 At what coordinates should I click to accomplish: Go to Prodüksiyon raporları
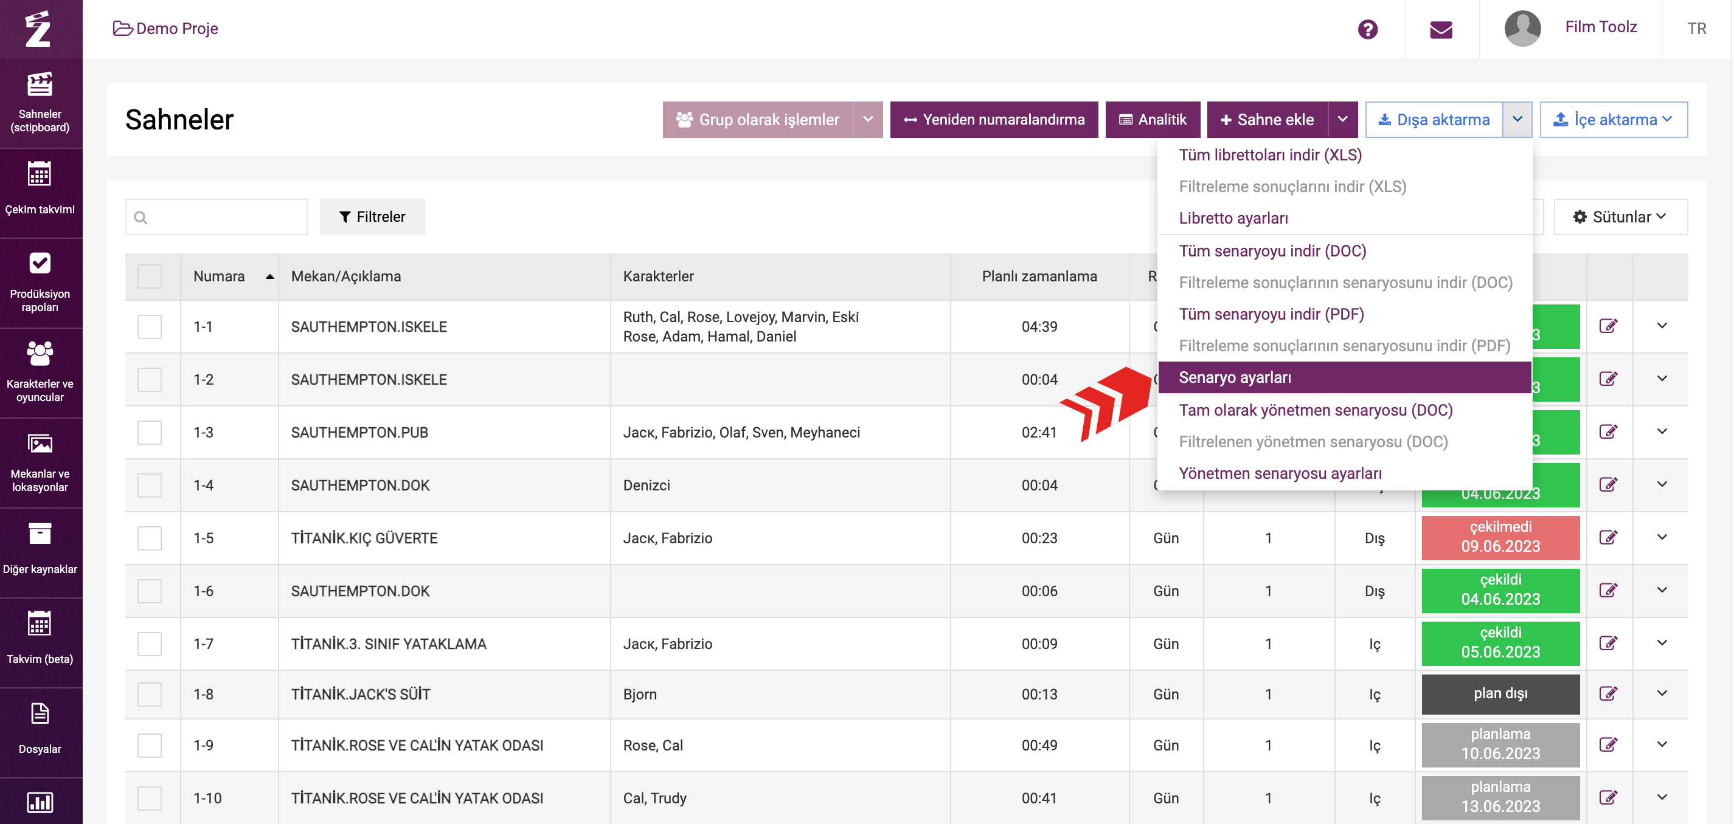click(x=40, y=283)
